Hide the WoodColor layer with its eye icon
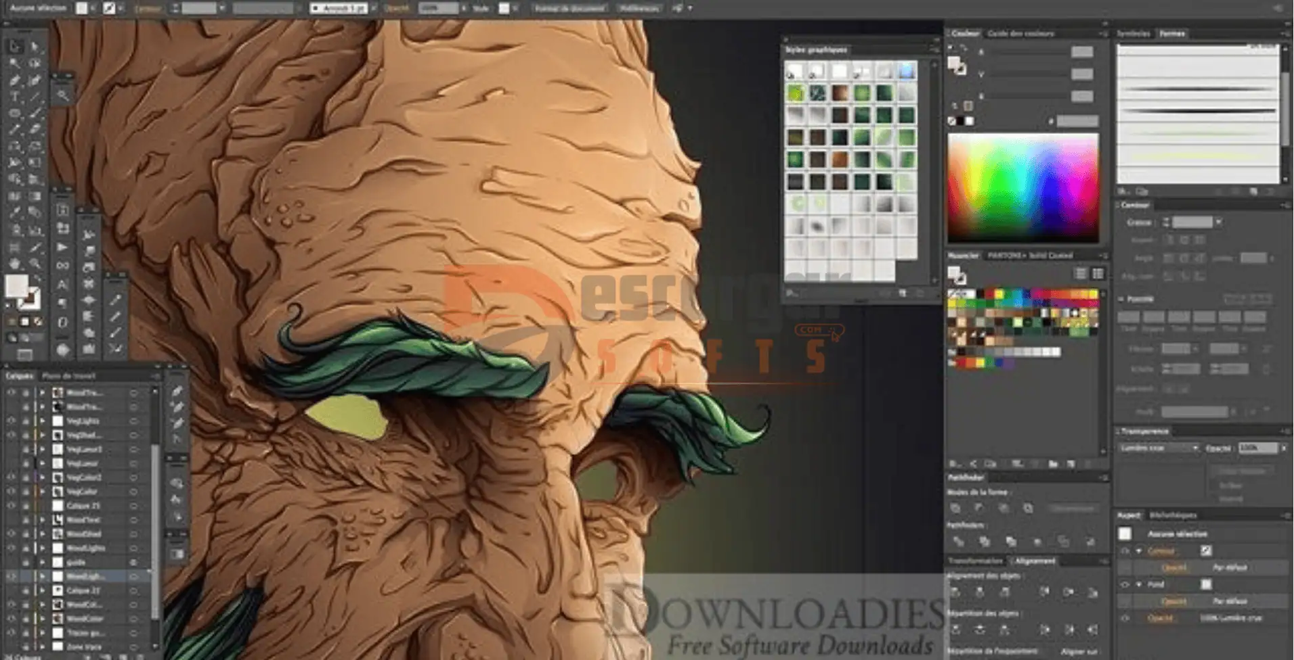The width and height of the screenshot is (1294, 660). (x=12, y=618)
